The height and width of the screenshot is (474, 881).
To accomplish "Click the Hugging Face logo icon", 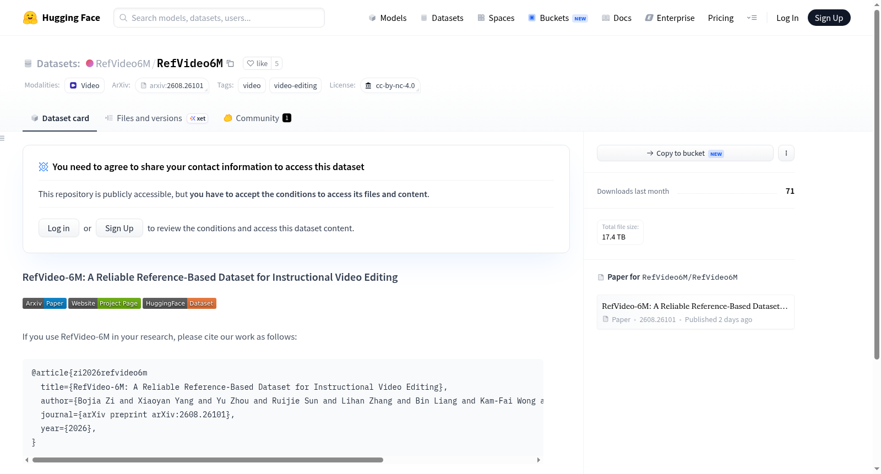I will coord(30,18).
